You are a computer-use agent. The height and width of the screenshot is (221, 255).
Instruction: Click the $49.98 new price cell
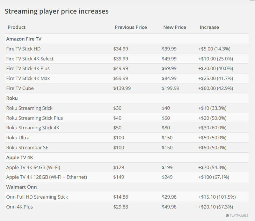coord(169,207)
